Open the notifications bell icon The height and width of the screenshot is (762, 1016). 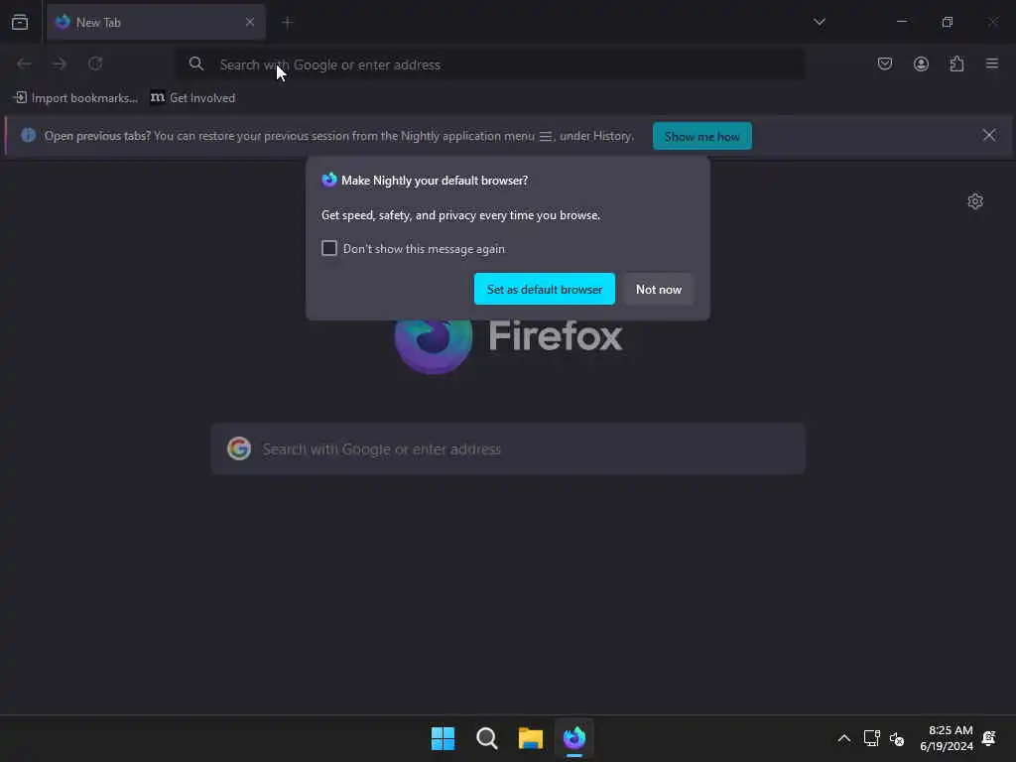click(x=989, y=738)
